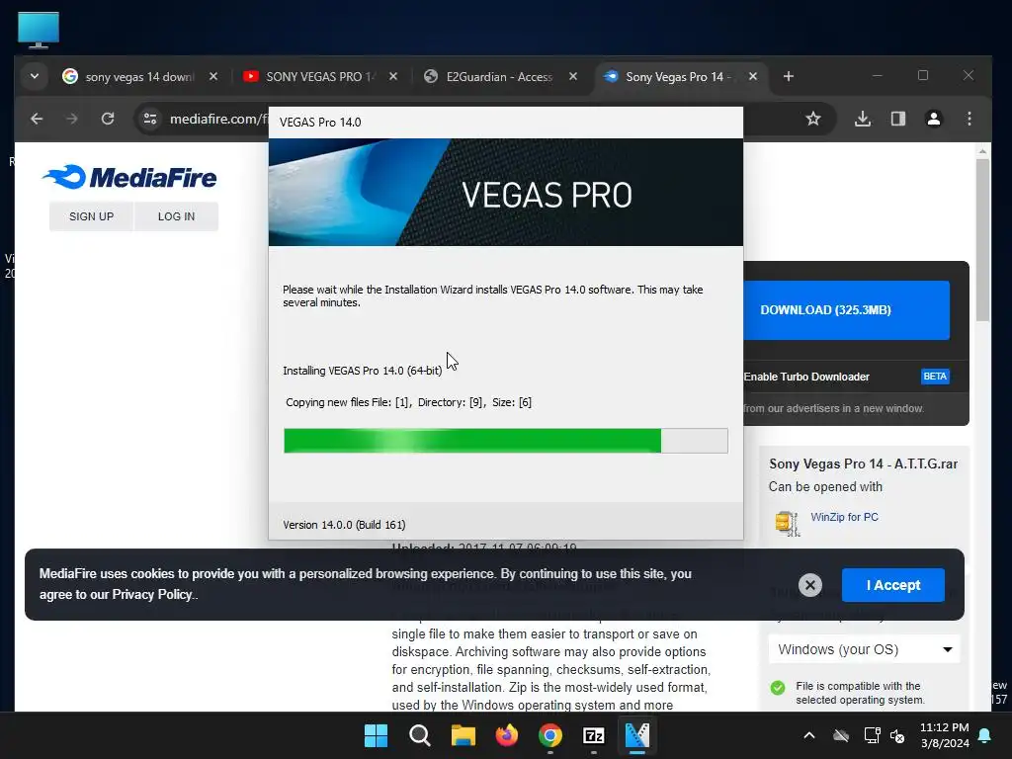1012x759 pixels.
Task: Close the SONY VEGAS PRO YouTube tab
Action: [x=393, y=77]
